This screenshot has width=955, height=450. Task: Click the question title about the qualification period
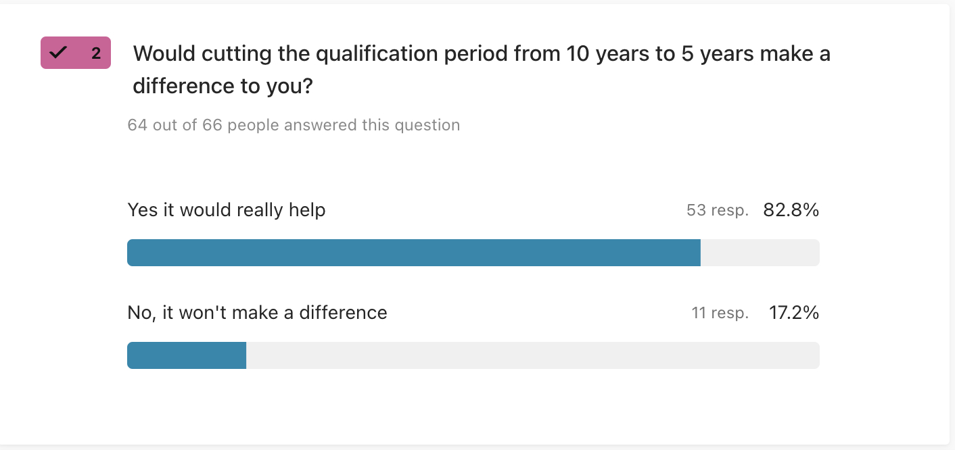pyautogui.click(x=482, y=54)
